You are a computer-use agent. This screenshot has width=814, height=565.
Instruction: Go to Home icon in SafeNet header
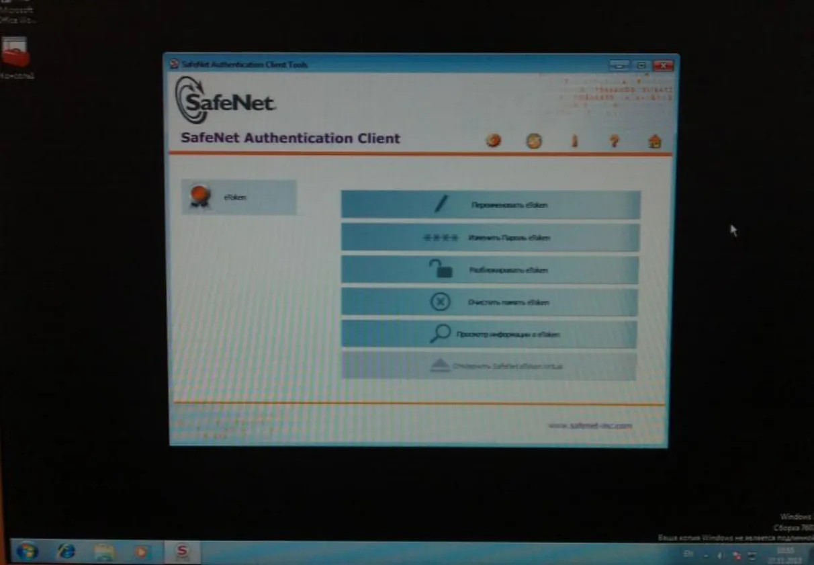pyautogui.click(x=655, y=141)
